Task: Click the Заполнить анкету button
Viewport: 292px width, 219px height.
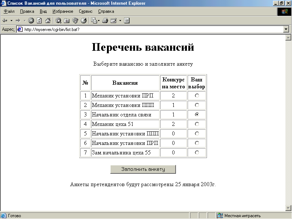Action: tap(143, 169)
